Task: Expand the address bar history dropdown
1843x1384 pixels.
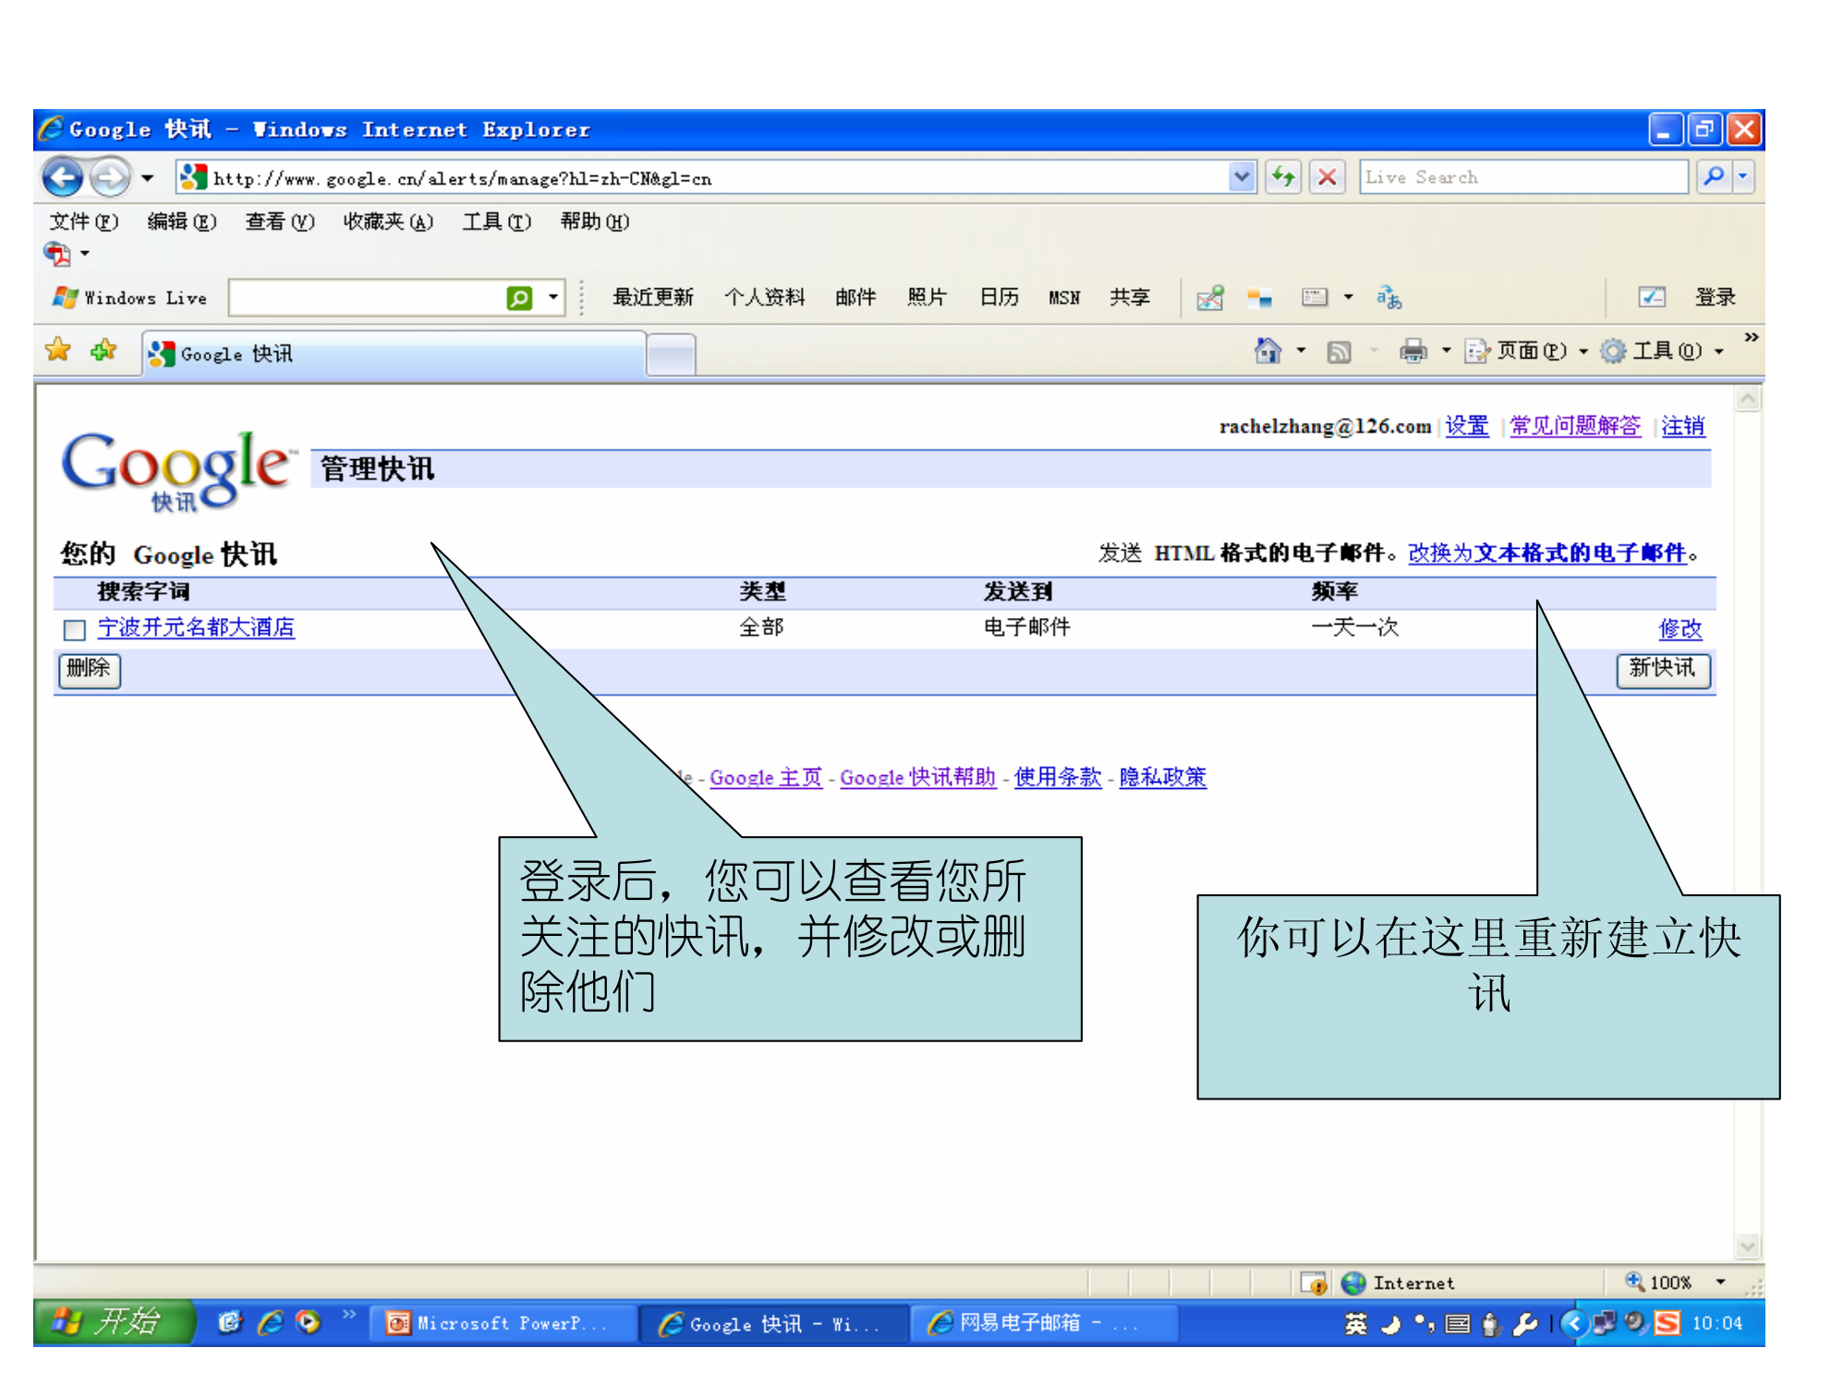Action: coord(1243,176)
